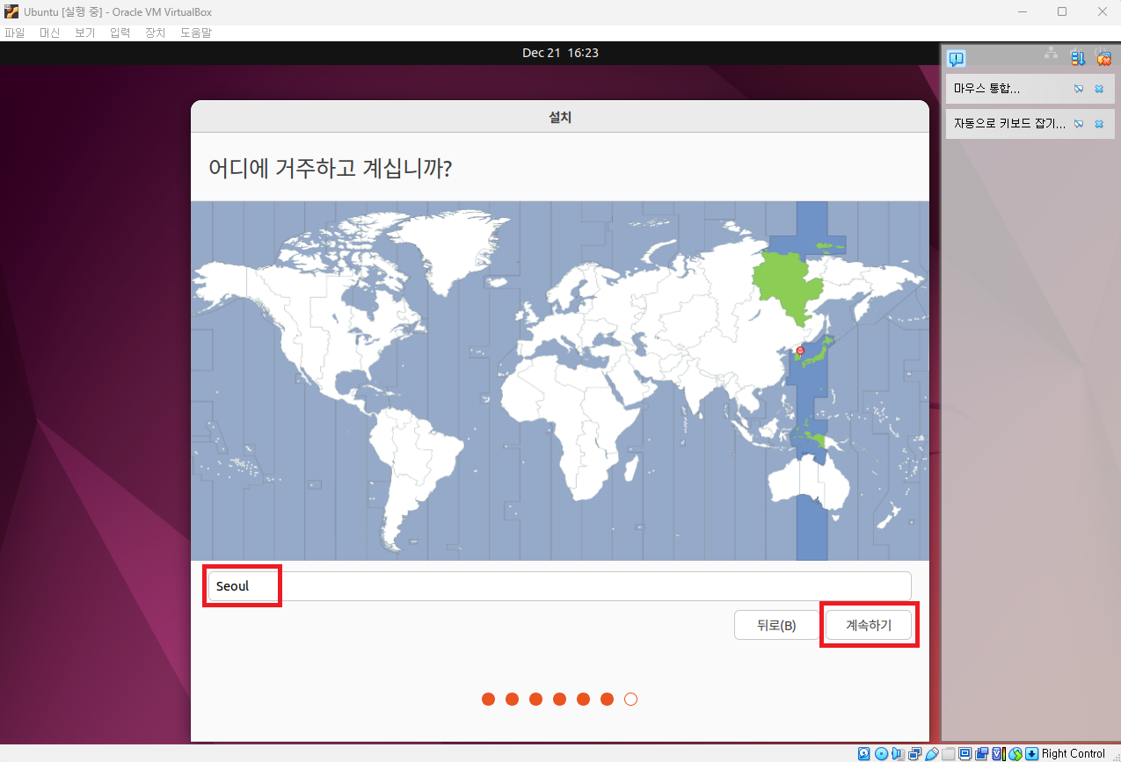1121x762 pixels.
Task: Click the Seoul location text field
Action: pyautogui.click(x=559, y=586)
